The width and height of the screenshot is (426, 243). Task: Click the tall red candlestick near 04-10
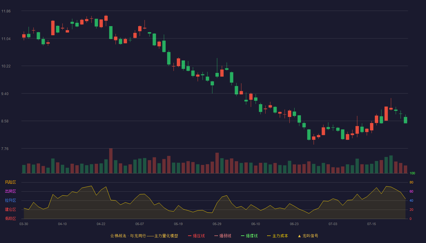click(53, 28)
